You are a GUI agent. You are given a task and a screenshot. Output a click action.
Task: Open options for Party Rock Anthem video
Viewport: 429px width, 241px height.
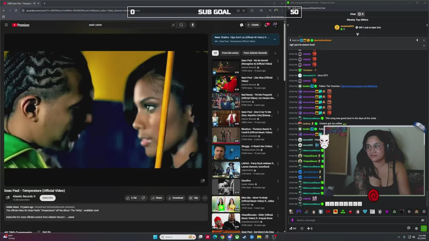tap(278, 164)
